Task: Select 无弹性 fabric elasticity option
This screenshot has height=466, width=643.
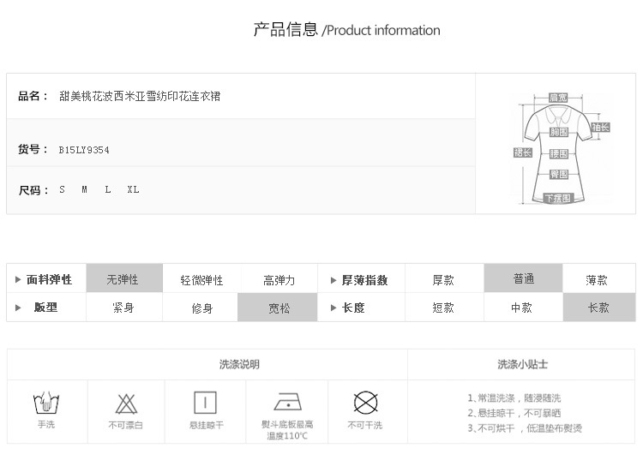Action: click(x=123, y=280)
